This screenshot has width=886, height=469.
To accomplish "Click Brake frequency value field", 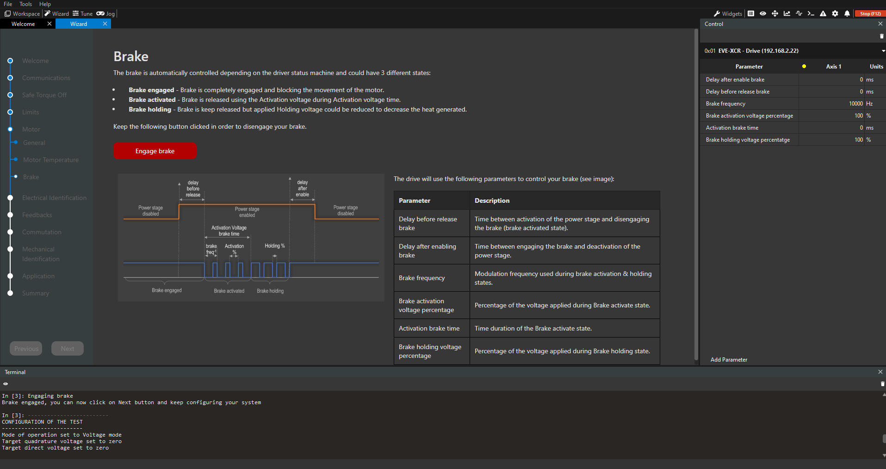I will tap(832, 104).
